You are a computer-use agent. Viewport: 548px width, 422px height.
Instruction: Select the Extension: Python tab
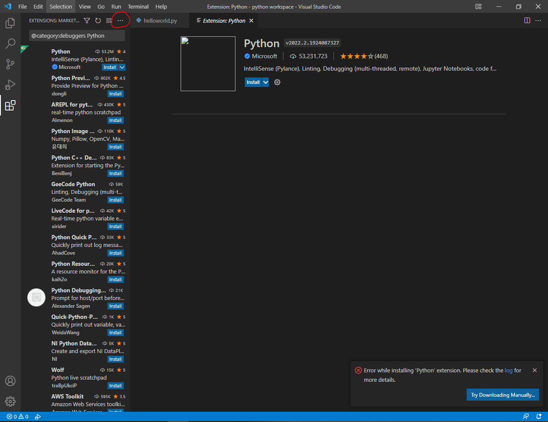pos(224,21)
